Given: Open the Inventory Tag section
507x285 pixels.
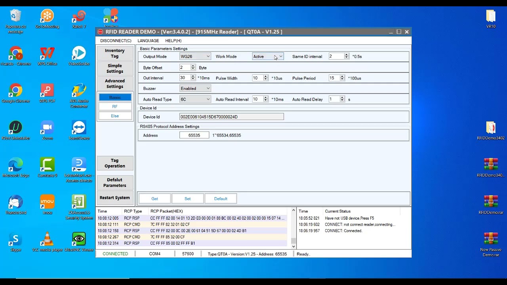Looking at the screenshot, I should coord(115,53).
